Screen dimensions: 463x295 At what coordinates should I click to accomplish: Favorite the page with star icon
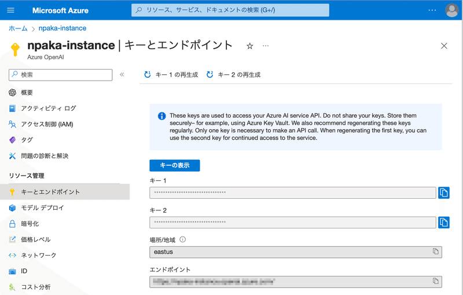(250, 46)
